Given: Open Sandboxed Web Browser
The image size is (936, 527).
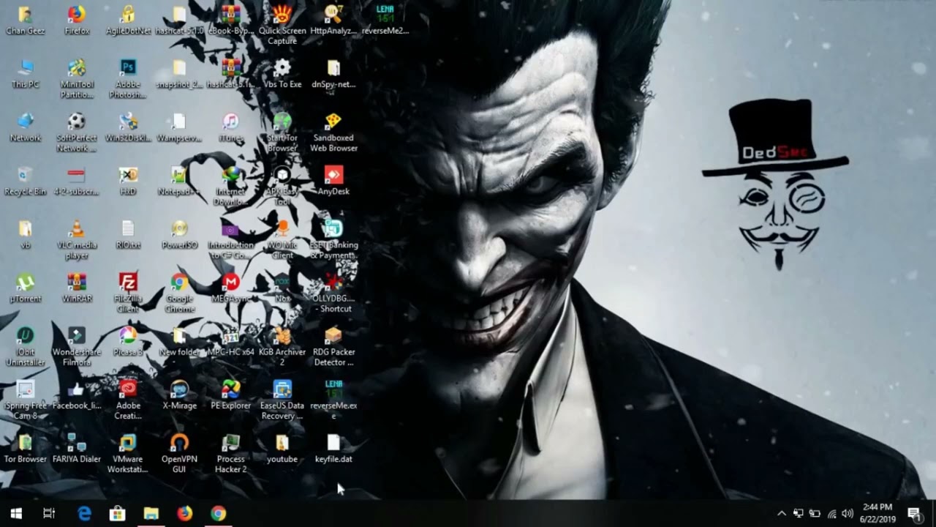Looking at the screenshot, I should tap(333, 132).
